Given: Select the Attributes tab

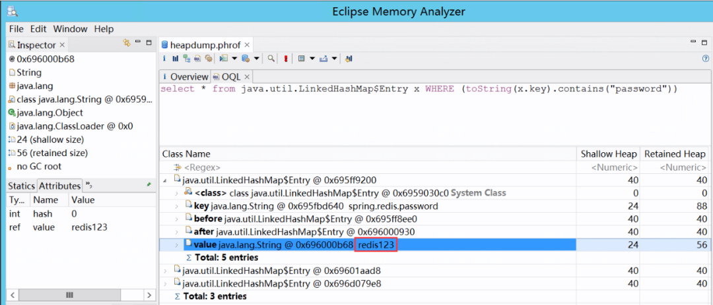Looking at the screenshot, I should pos(59,186).
